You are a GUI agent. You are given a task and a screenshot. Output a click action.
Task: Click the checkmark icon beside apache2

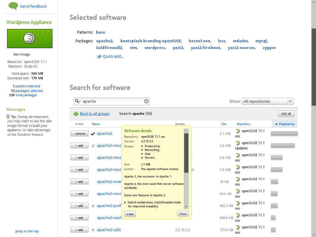[93, 133]
